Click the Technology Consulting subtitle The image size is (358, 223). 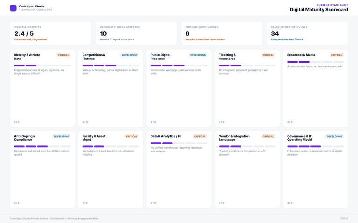35,10
